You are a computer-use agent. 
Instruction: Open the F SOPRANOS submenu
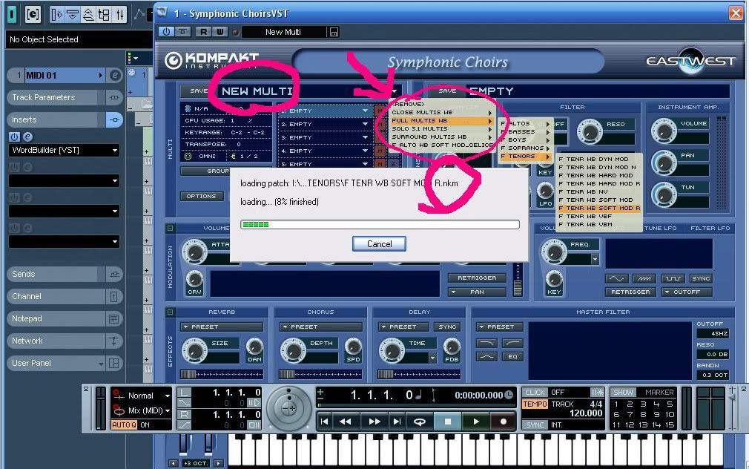click(525, 148)
